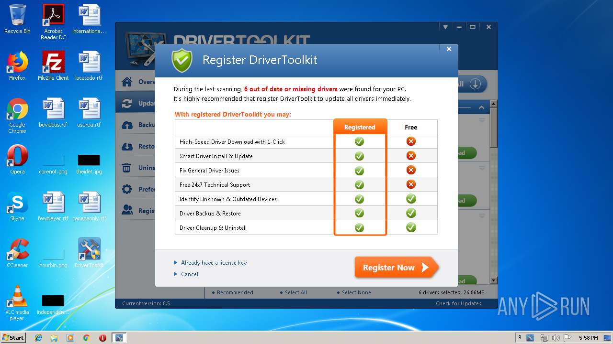Select canadaonly.rtf file on desktop
The height and width of the screenshot is (344, 613).
89,206
